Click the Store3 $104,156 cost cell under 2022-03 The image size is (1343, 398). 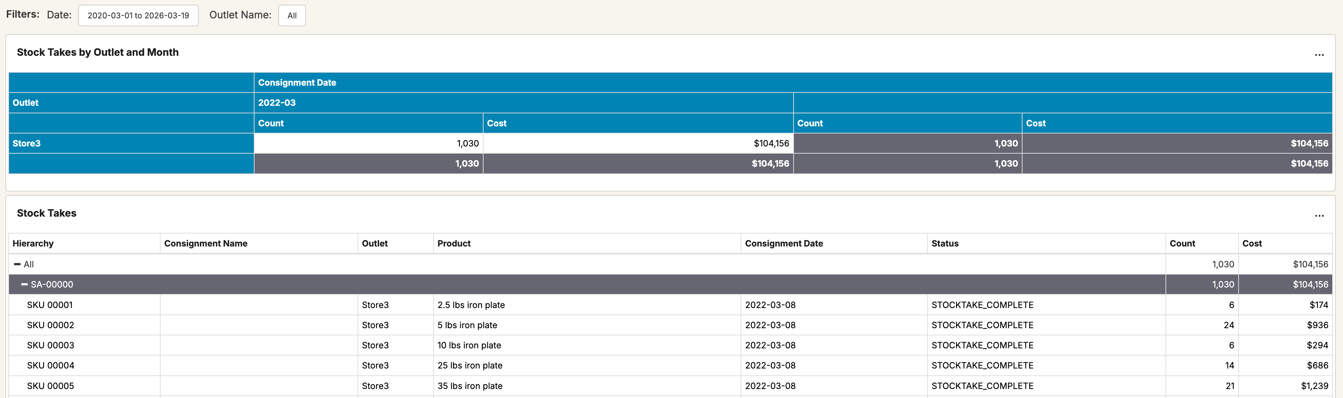pyautogui.click(x=771, y=143)
